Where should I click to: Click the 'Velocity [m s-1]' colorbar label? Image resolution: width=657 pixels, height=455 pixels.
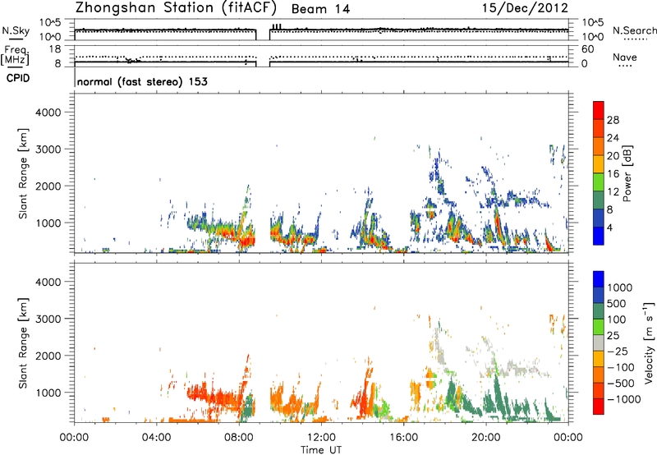649,342
